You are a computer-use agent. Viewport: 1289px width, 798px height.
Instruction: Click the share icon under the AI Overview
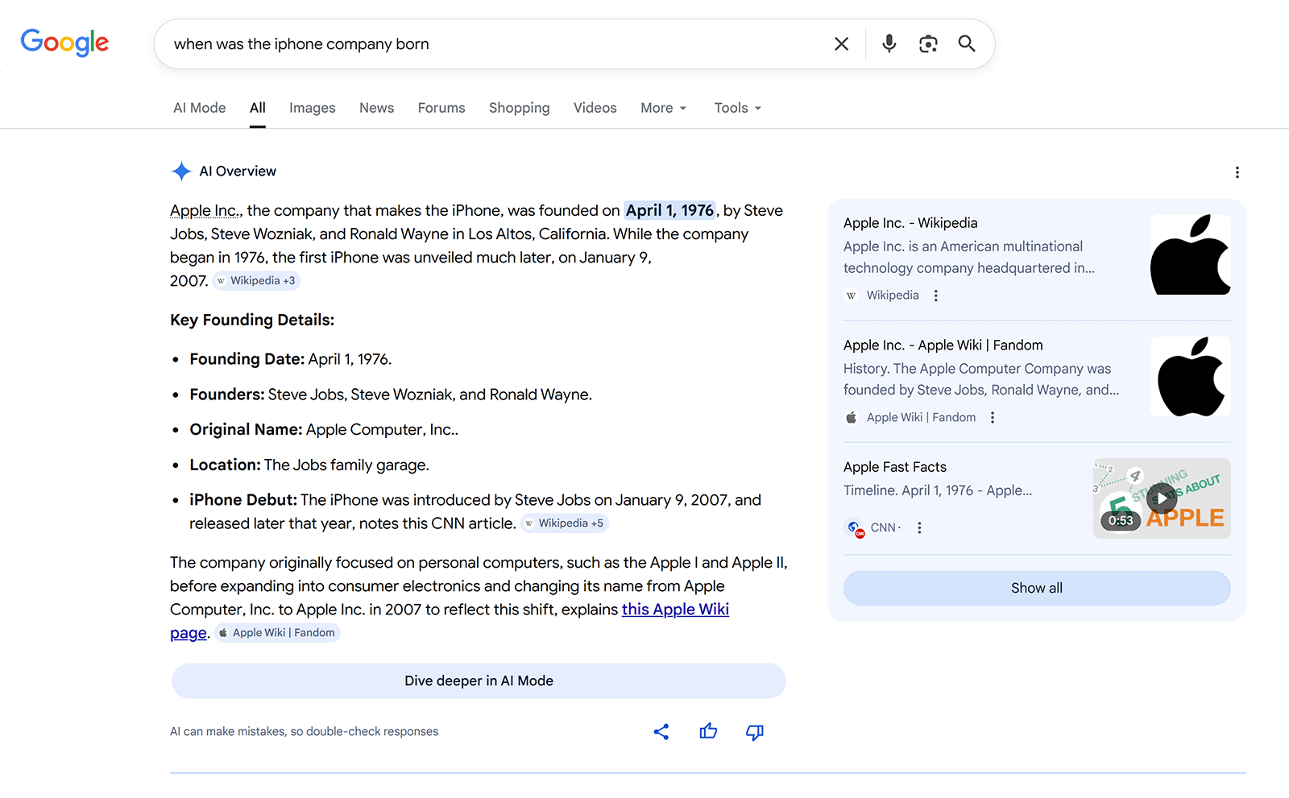(x=661, y=732)
